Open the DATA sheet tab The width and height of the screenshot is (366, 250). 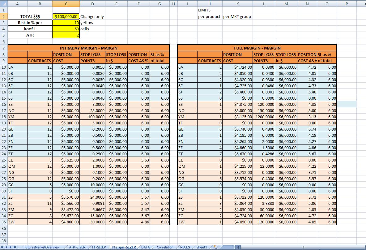(145, 247)
